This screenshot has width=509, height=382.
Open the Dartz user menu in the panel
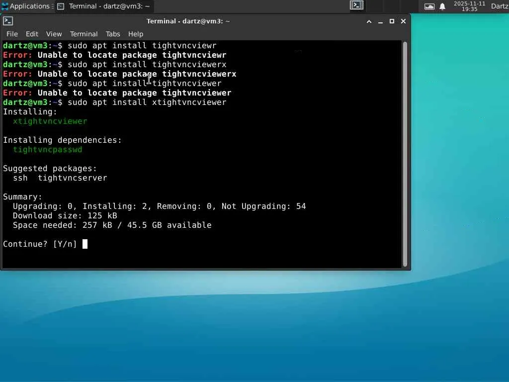pos(500,6)
